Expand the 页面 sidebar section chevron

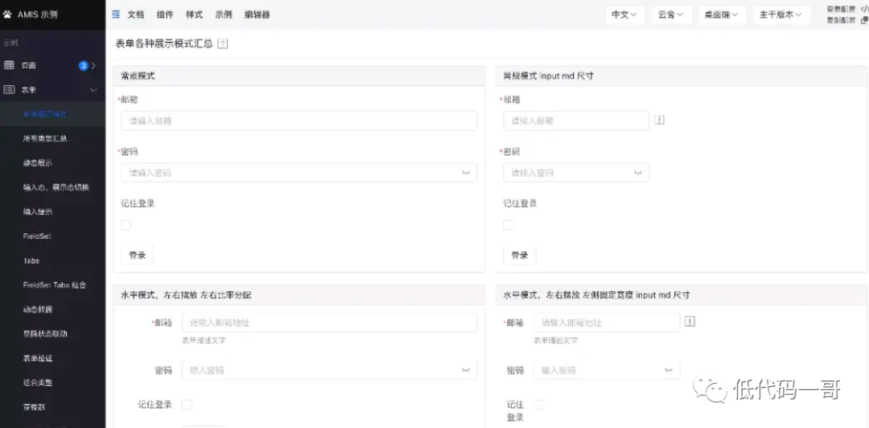pos(94,66)
